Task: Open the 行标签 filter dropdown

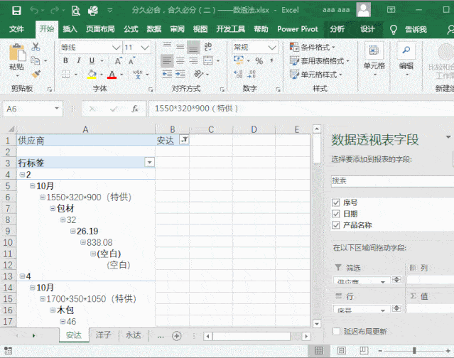Action: pos(149,162)
